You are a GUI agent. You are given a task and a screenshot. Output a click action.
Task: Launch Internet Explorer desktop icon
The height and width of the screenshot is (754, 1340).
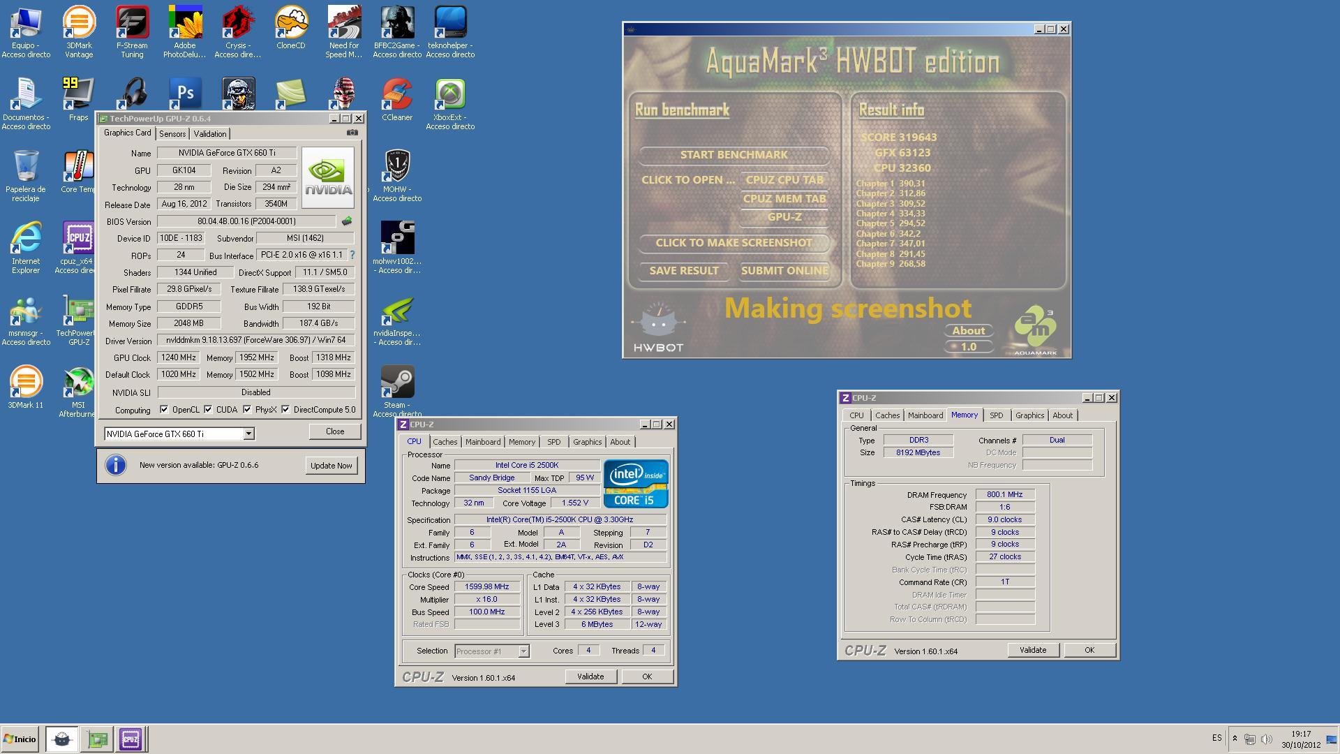click(26, 247)
